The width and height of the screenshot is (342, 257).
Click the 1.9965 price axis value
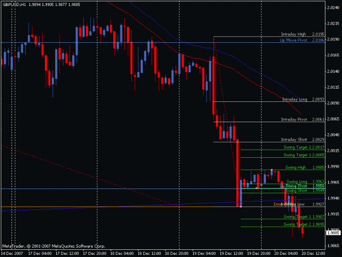point(333,182)
